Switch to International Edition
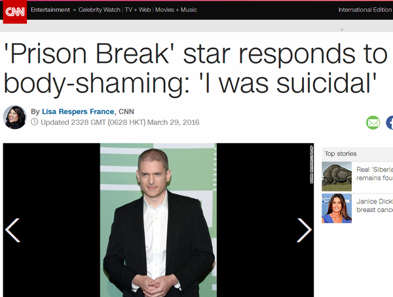Viewport: 393px width, 297px height. [365, 10]
